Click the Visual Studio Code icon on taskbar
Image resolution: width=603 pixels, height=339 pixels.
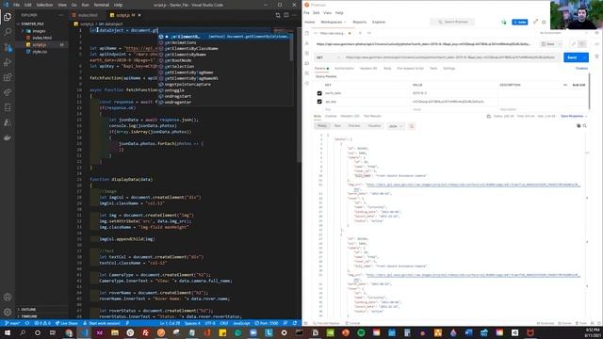84,332
